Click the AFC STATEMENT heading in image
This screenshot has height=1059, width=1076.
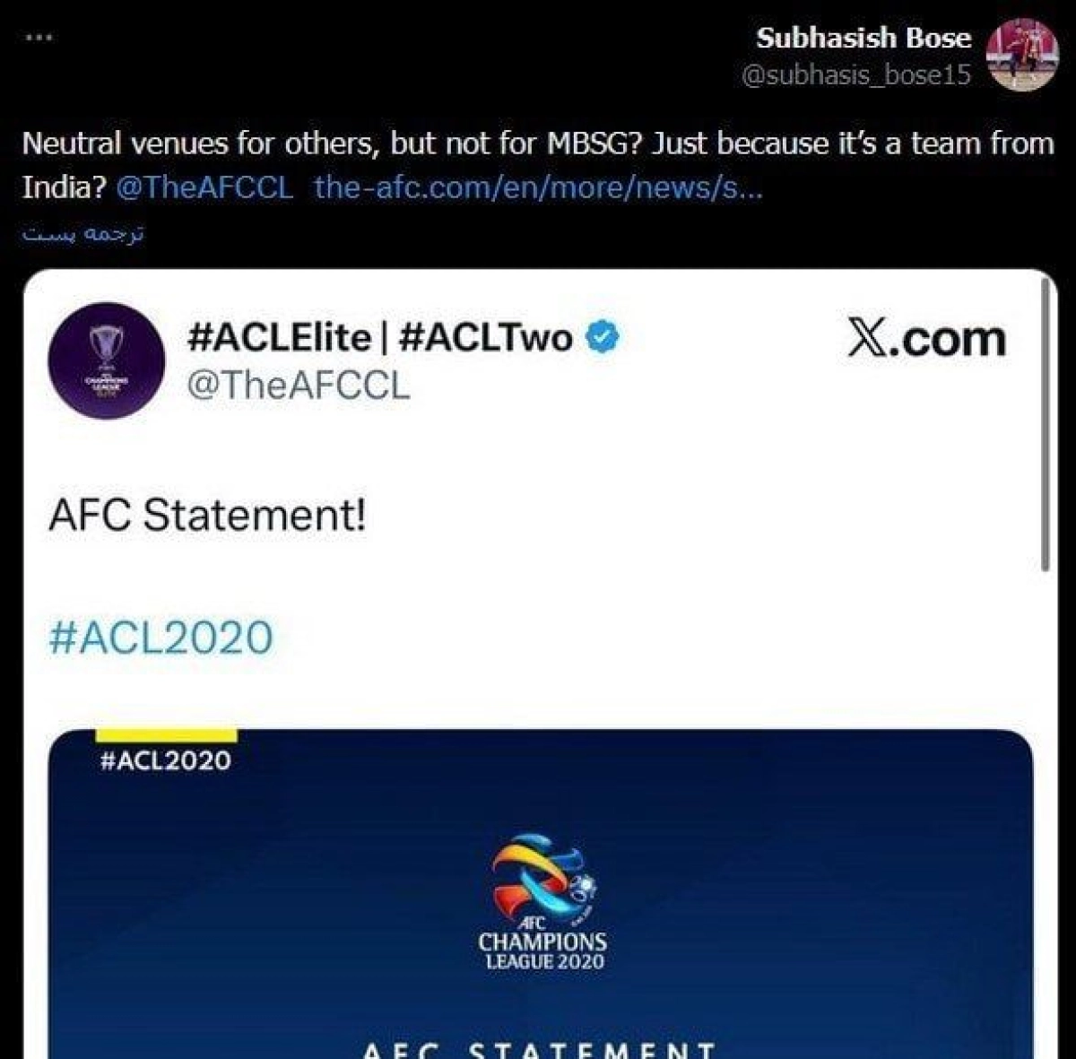(x=540, y=1048)
